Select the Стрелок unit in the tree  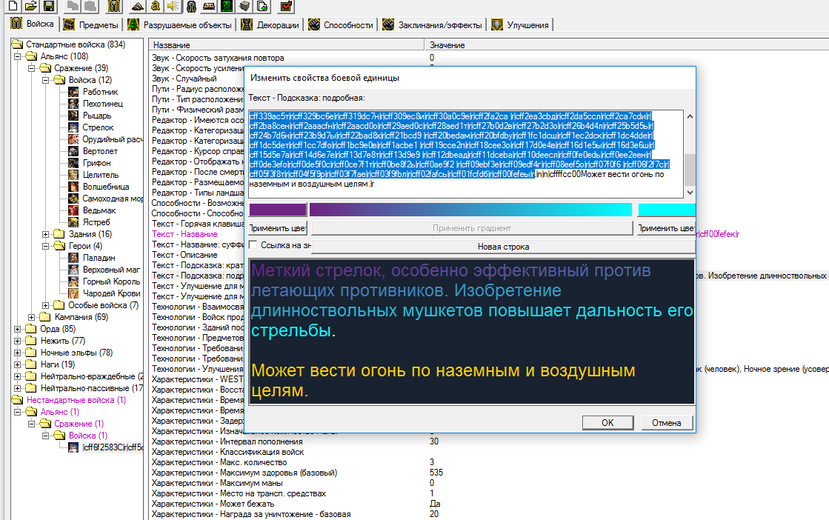[98, 127]
